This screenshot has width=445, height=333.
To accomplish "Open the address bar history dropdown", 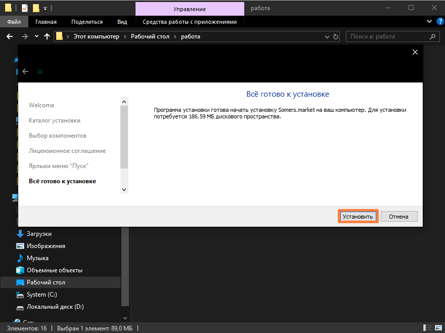I will (327, 36).
